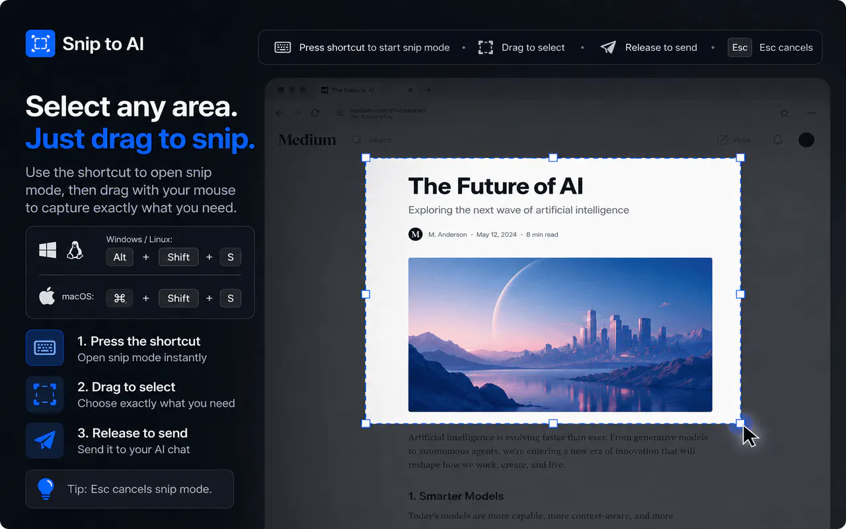
Task: Click the browser forward arrow
Action: [297, 113]
